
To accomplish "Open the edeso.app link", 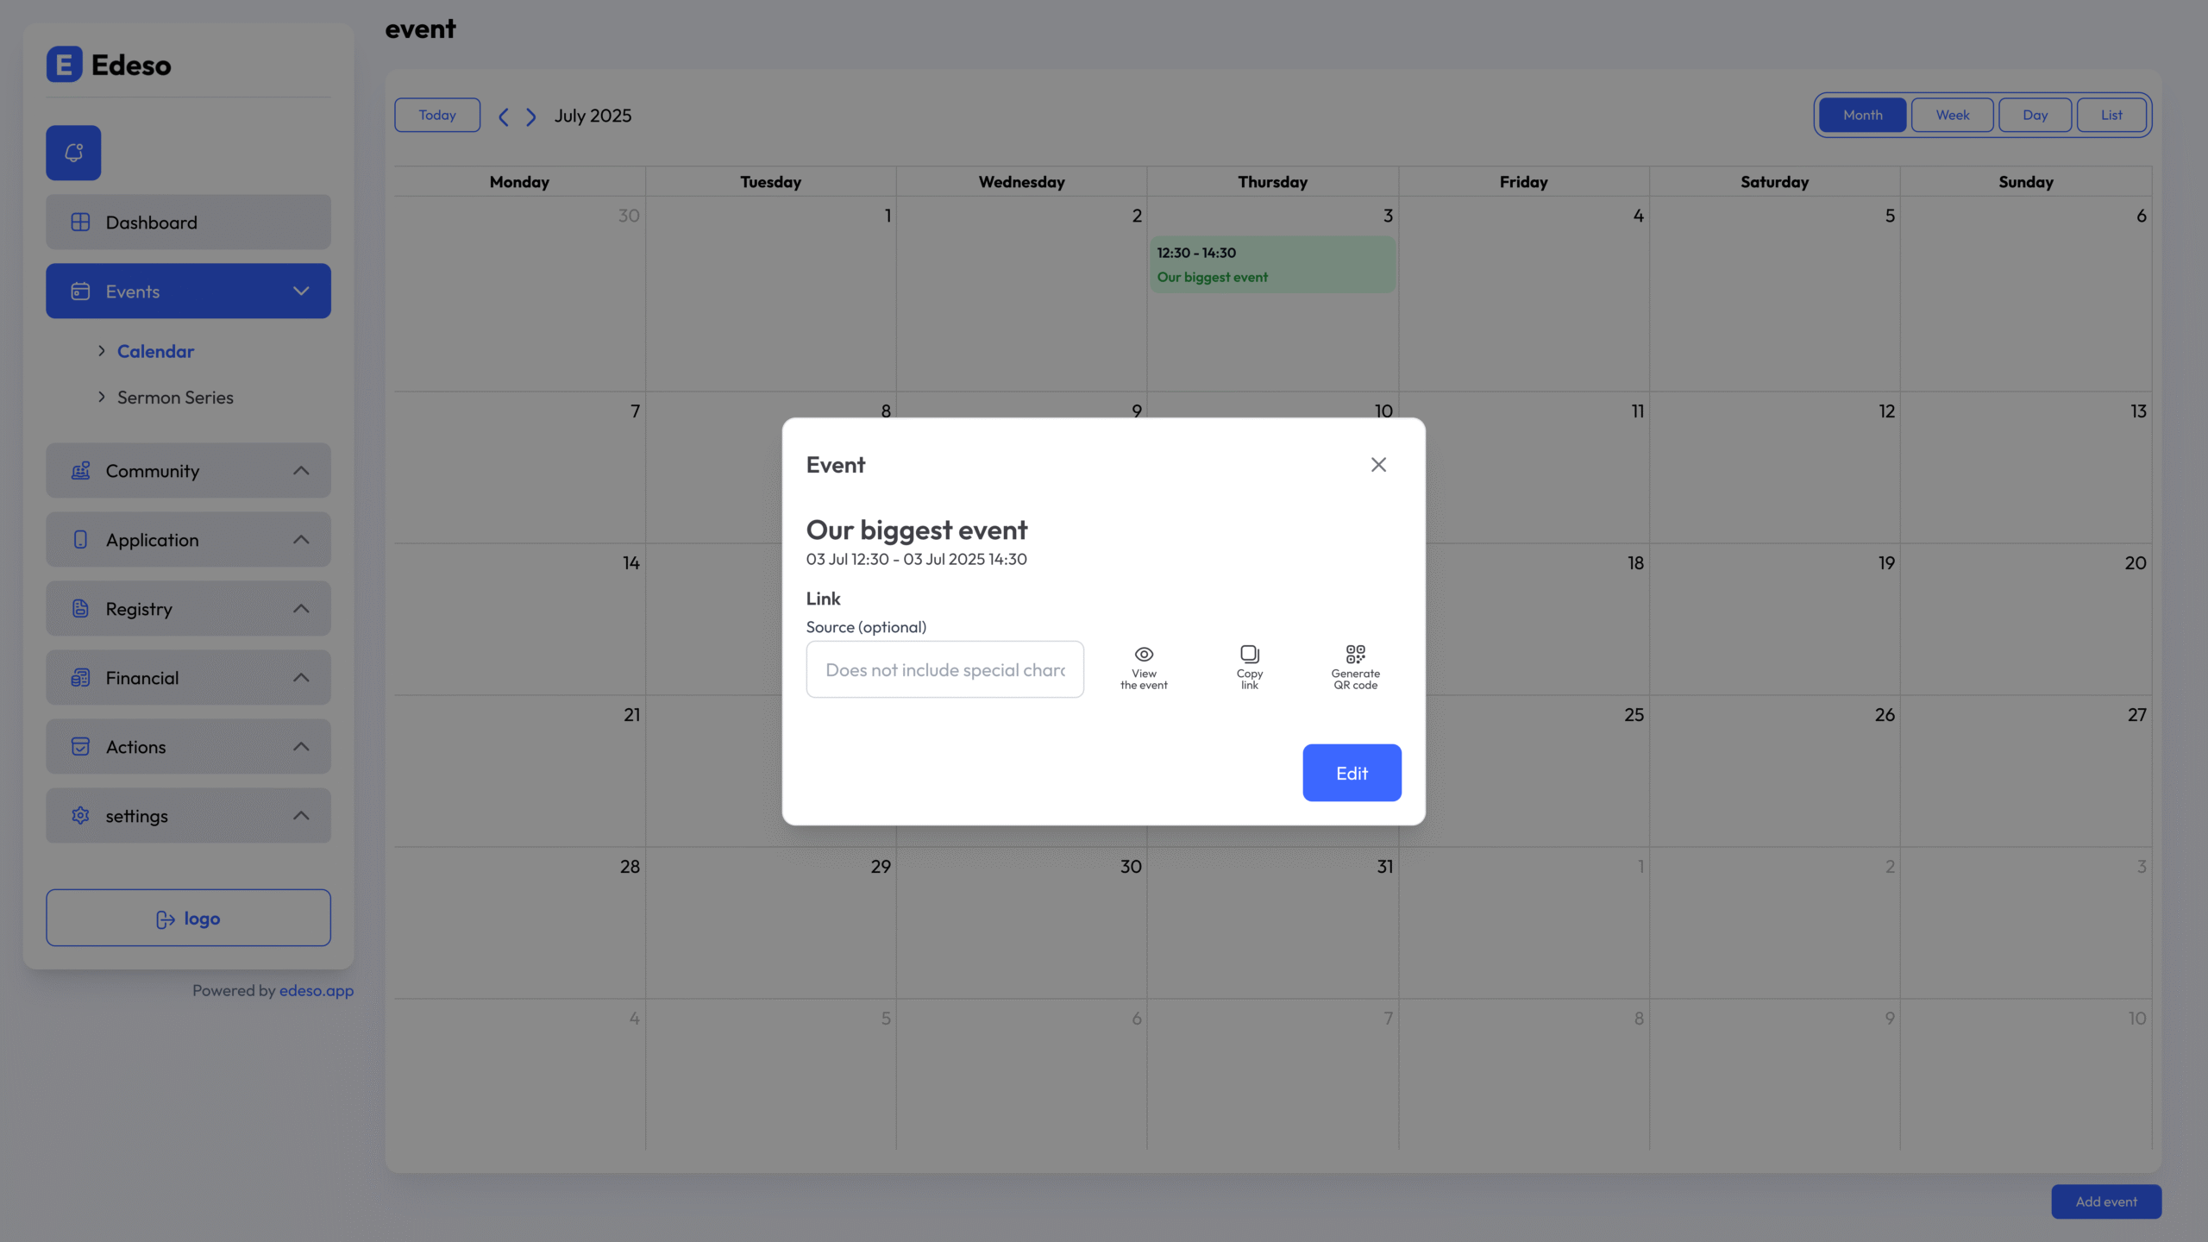I will tap(316, 991).
